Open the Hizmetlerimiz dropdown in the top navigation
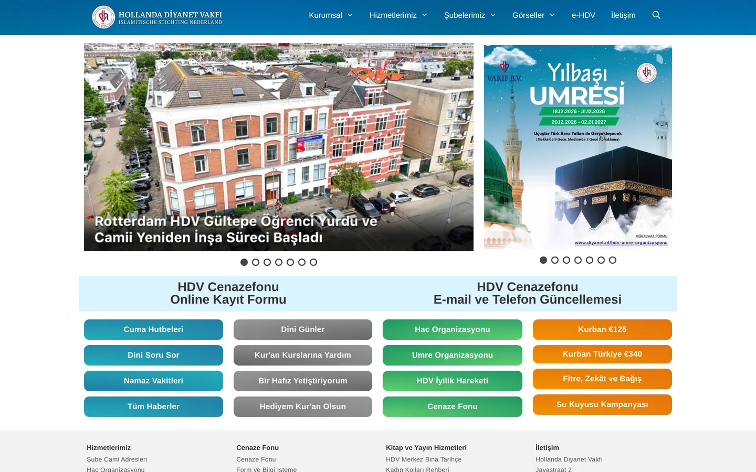756x472 pixels. 398,15
